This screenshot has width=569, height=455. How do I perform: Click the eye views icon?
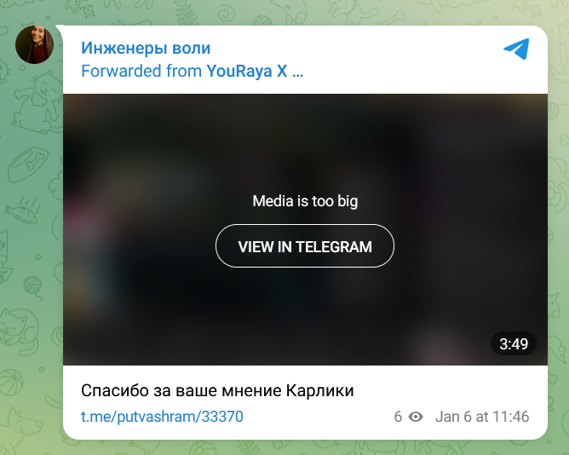pos(416,417)
